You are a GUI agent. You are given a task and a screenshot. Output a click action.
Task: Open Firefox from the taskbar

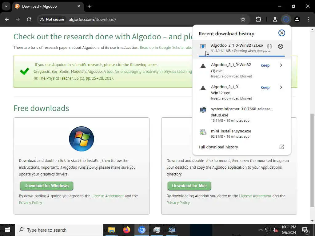point(126,230)
